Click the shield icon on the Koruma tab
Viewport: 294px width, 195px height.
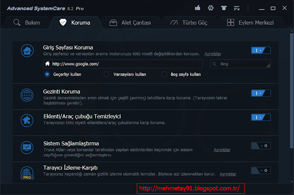63,22
